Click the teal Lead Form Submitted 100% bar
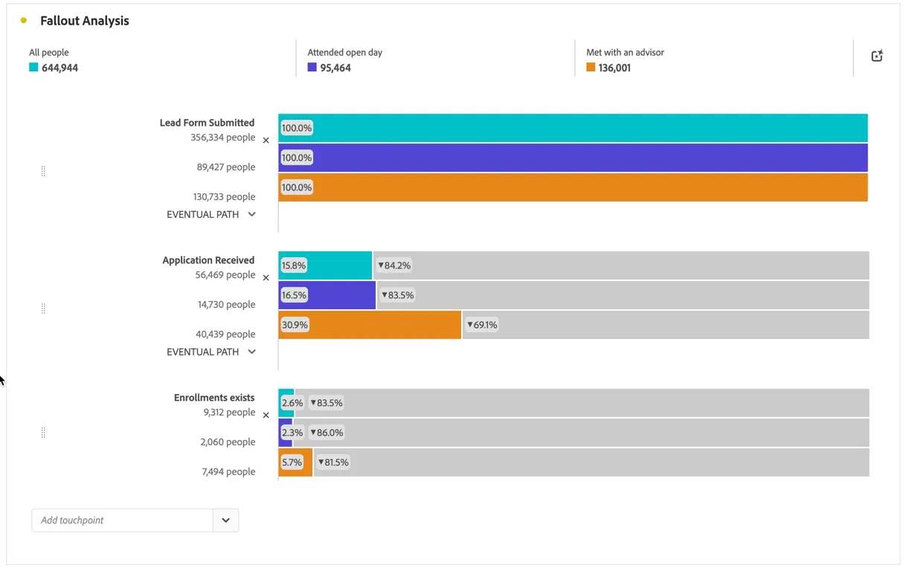This screenshot has height=571, width=906. click(x=573, y=128)
